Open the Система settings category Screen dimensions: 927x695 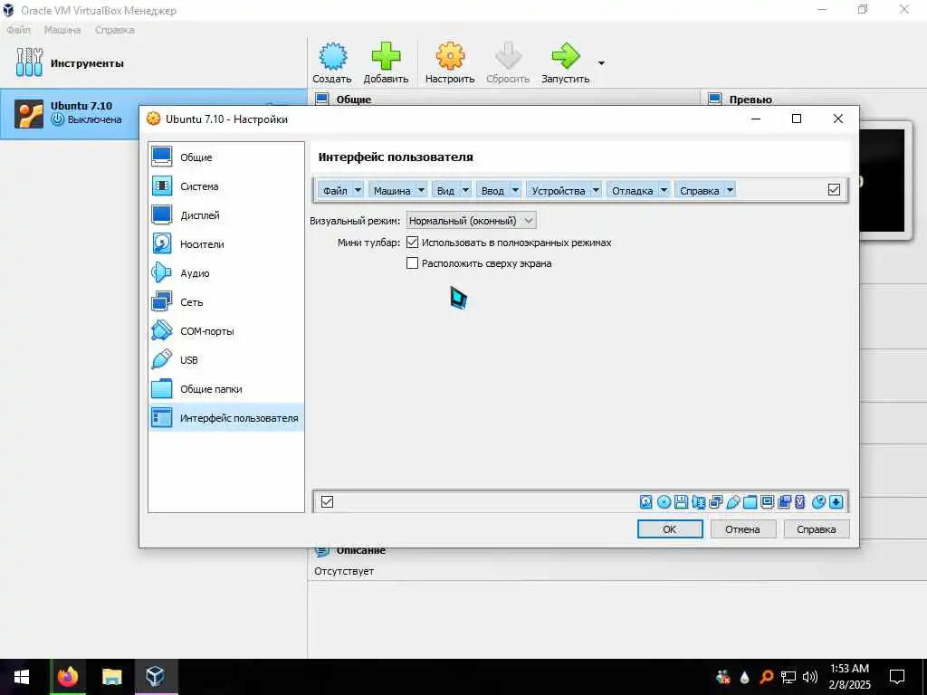(226, 186)
